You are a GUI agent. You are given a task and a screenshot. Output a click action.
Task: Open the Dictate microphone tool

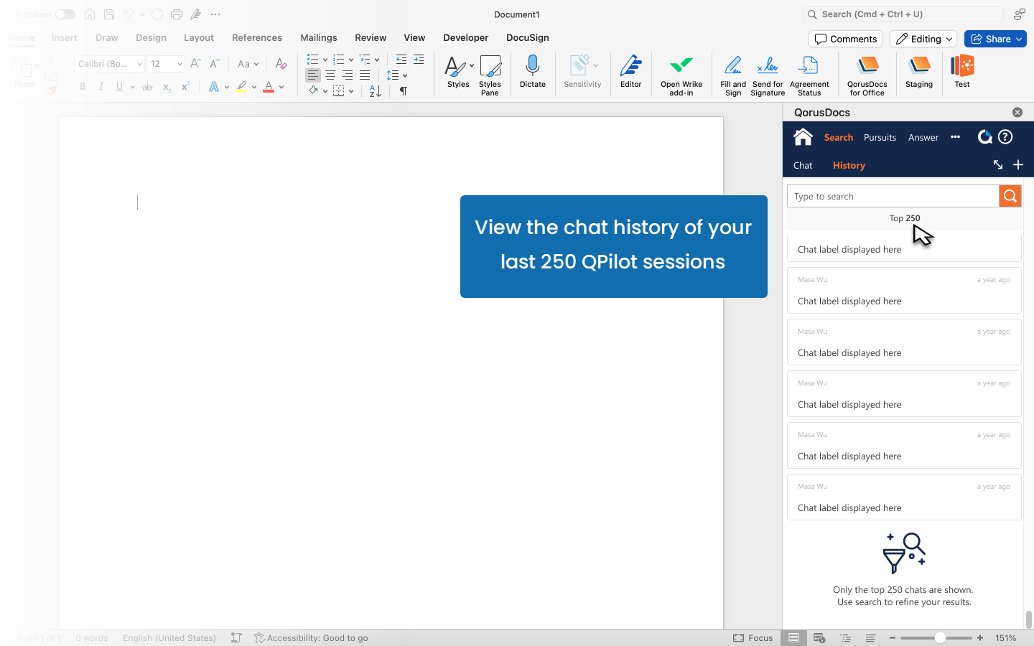(532, 72)
